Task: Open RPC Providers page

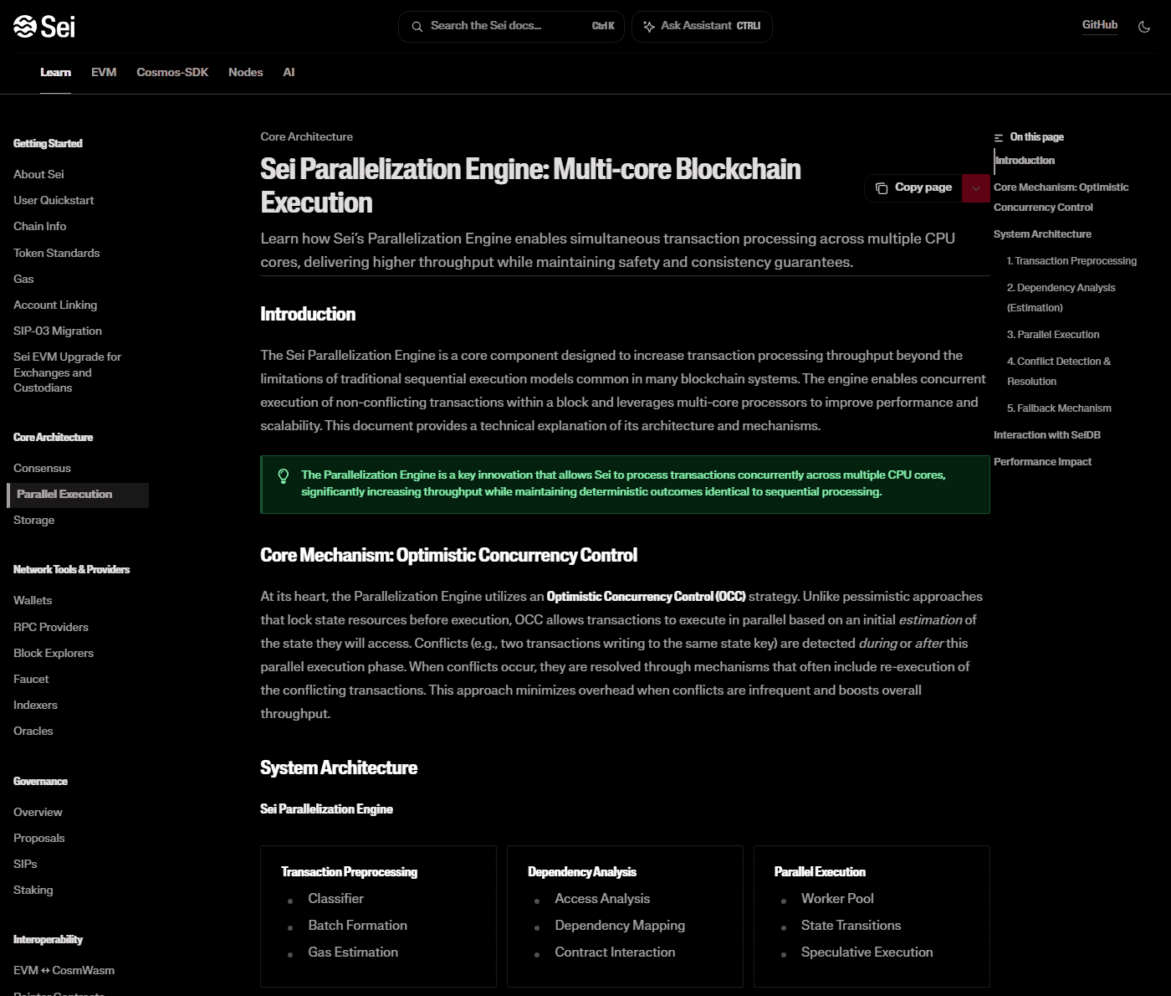Action: pyautogui.click(x=51, y=627)
